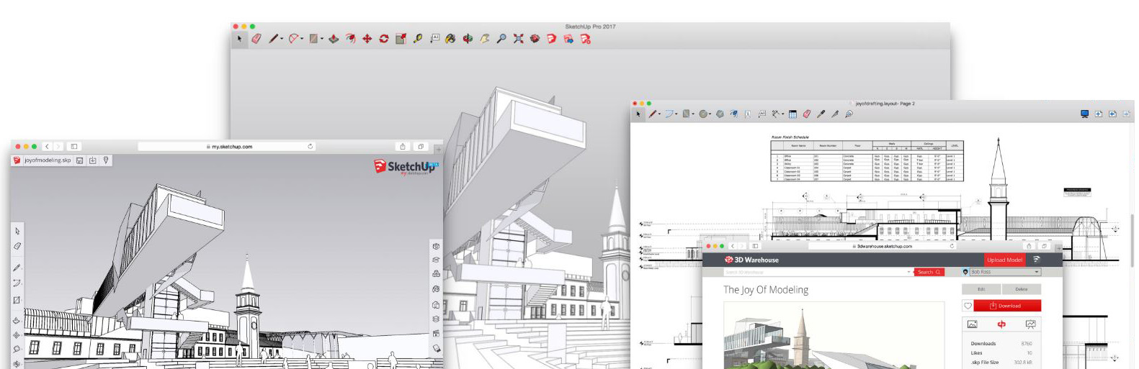Choose the red Line tool in LayOut window
Image resolution: width=1139 pixels, height=369 pixels.
pyautogui.click(x=652, y=114)
